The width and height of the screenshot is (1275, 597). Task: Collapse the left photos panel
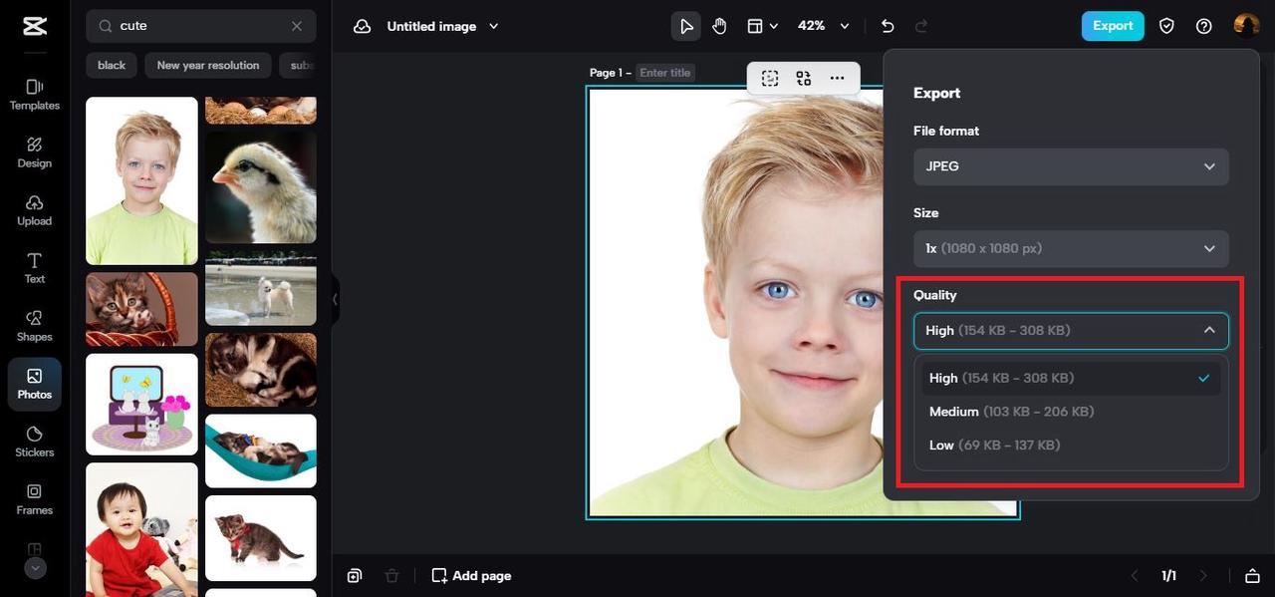(x=336, y=299)
